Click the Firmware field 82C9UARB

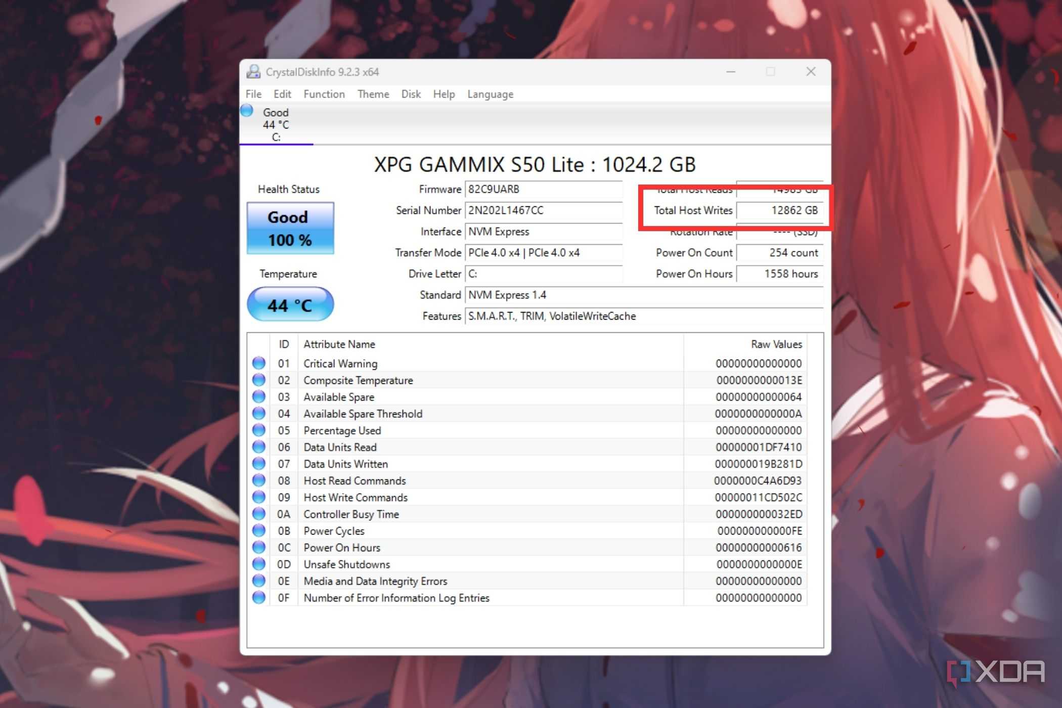pos(544,189)
